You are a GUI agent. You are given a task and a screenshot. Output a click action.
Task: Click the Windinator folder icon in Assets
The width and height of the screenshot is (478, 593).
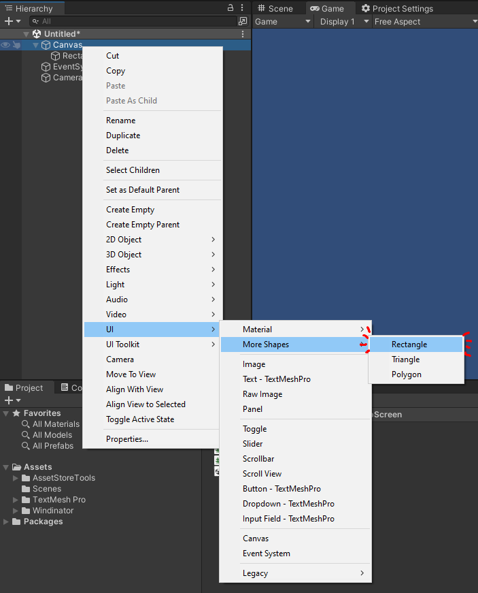click(26, 511)
